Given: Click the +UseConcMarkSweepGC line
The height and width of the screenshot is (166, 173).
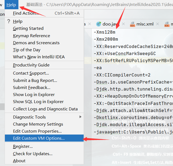Looking at the screenshot, I should click(125, 54).
